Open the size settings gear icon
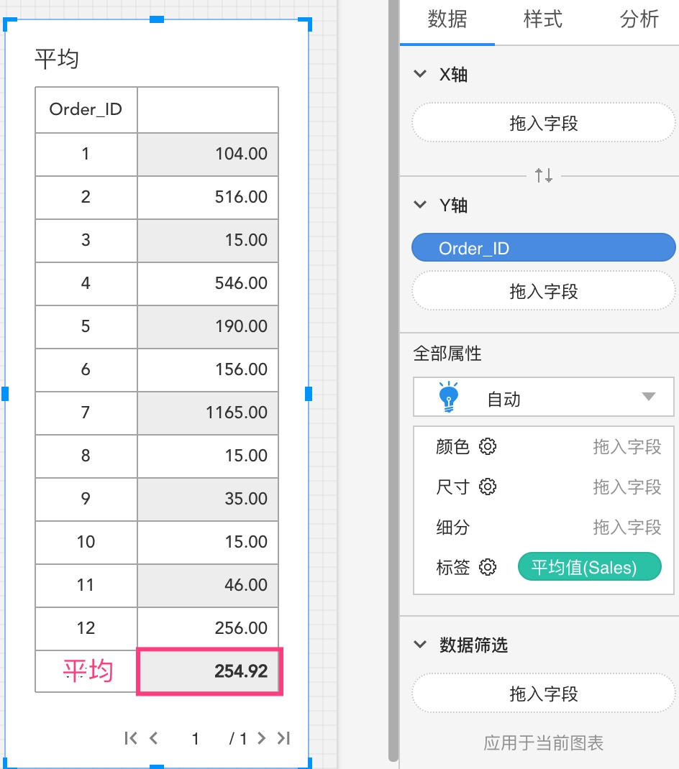The width and height of the screenshot is (679, 769). point(488,487)
